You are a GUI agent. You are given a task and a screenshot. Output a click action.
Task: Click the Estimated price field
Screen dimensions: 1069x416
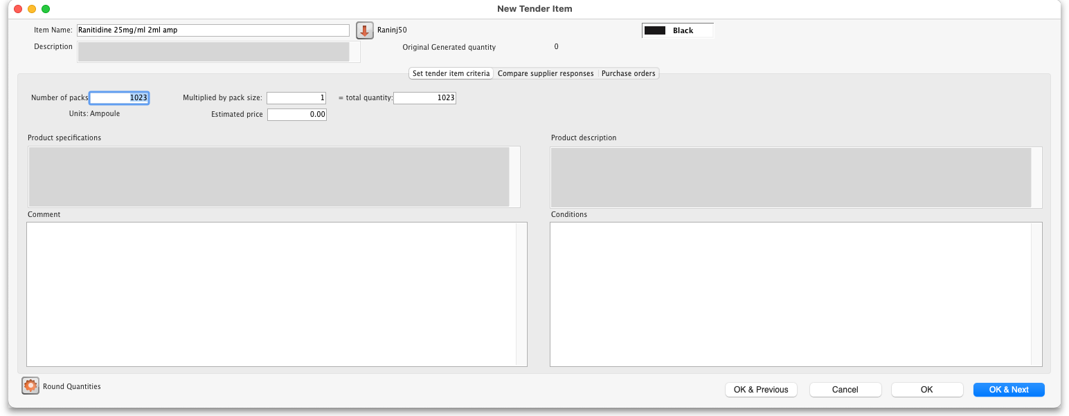296,115
